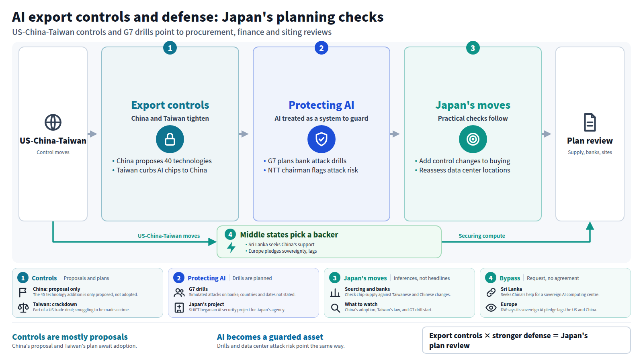
Task: Click the padlock icon under Export controls
Action: point(170,139)
